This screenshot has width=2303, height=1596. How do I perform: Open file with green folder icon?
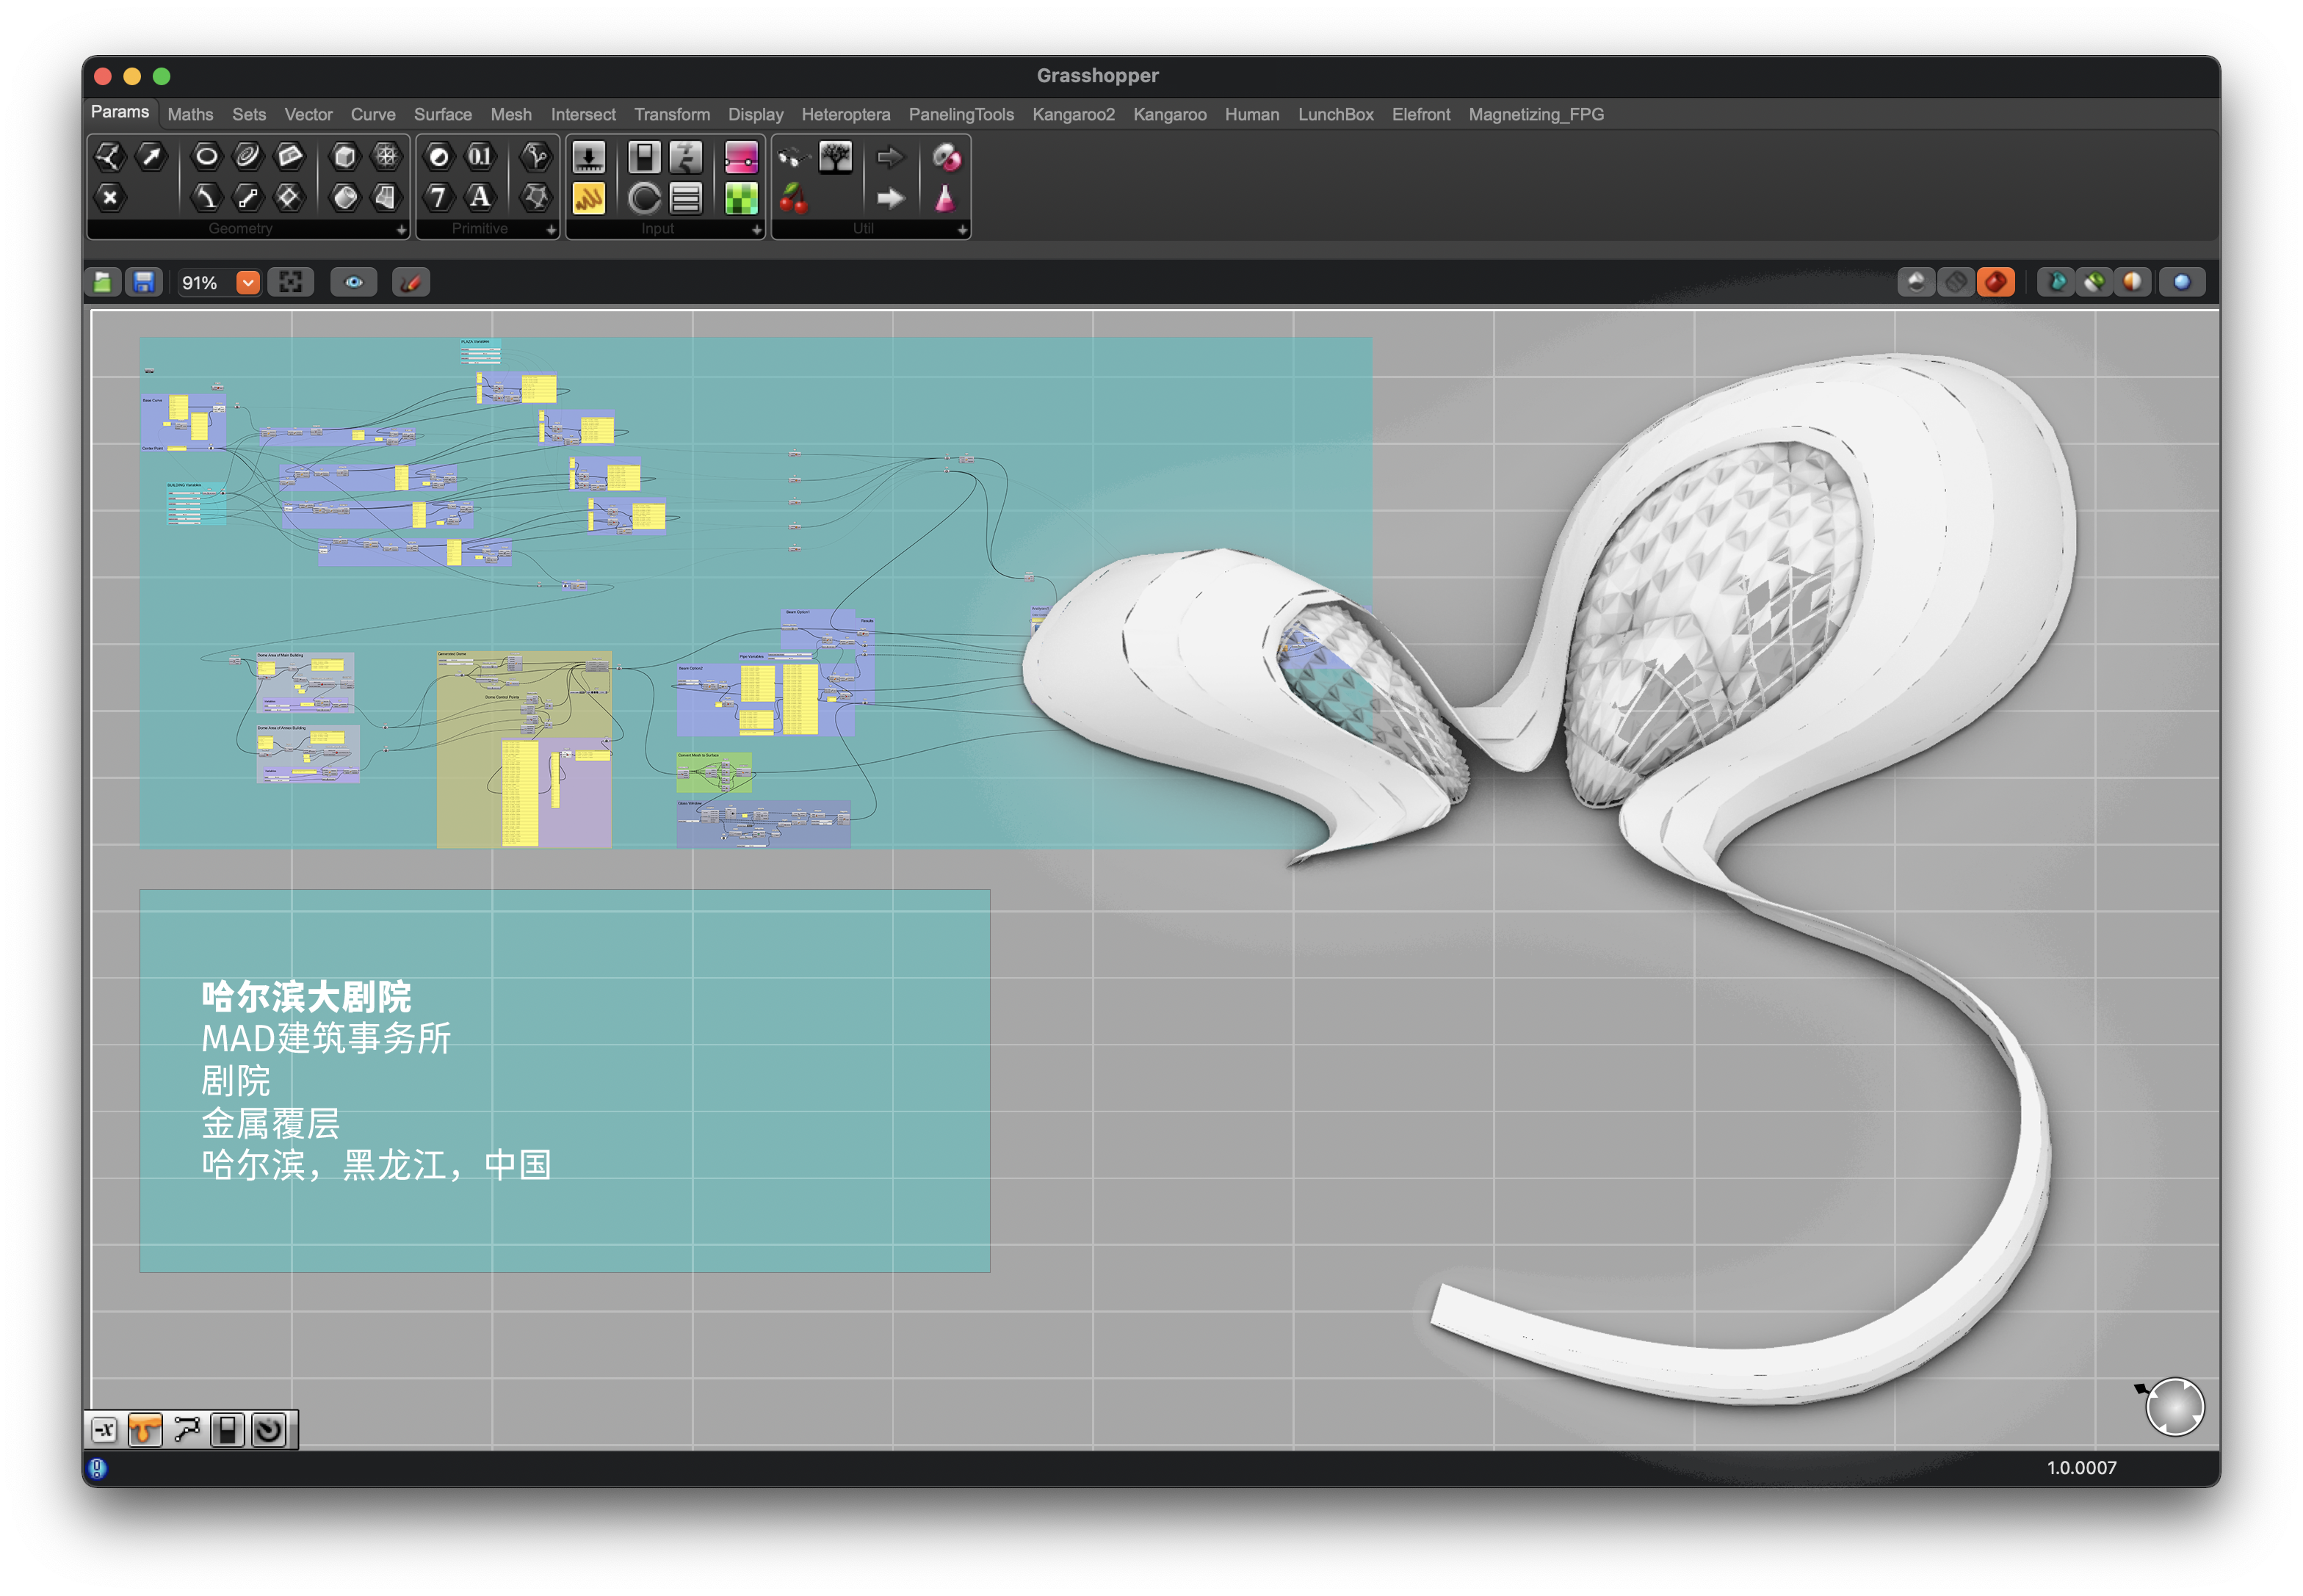[x=103, y=283]
